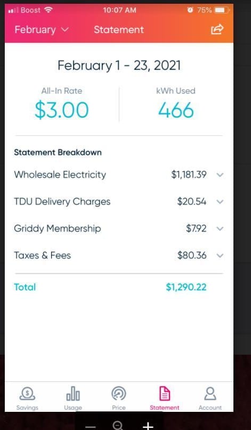Tap the battery indicator in status bar
The height and width of the screenshot is (430, 251).
point(222,11)
